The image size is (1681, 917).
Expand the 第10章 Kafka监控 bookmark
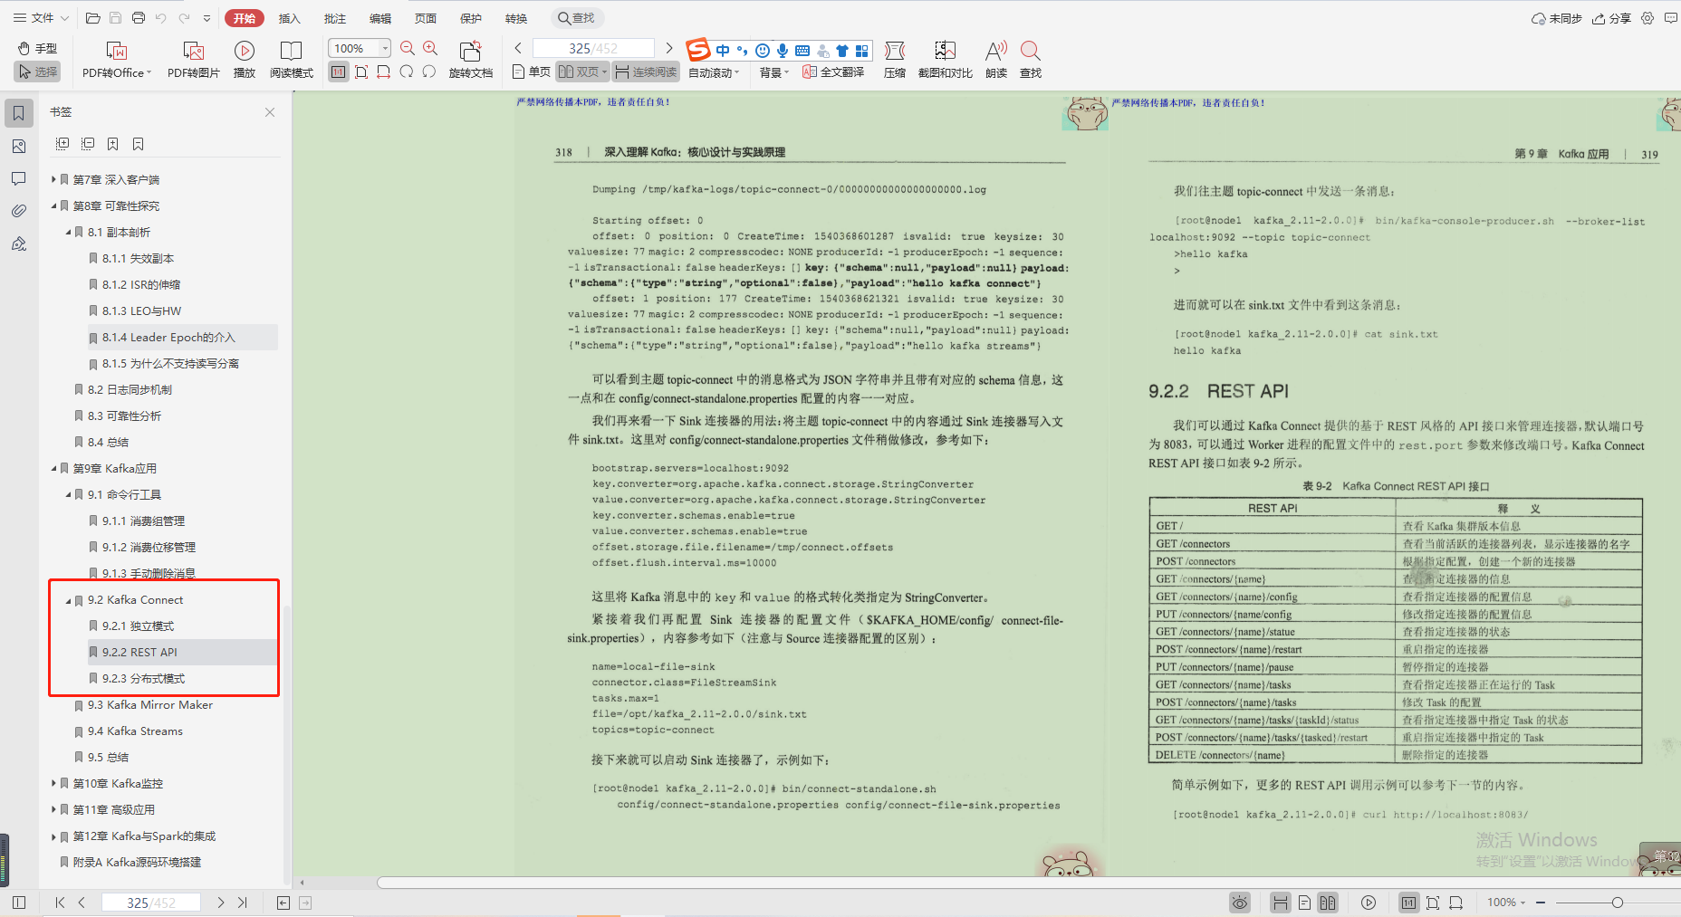[x=53, y=783]
